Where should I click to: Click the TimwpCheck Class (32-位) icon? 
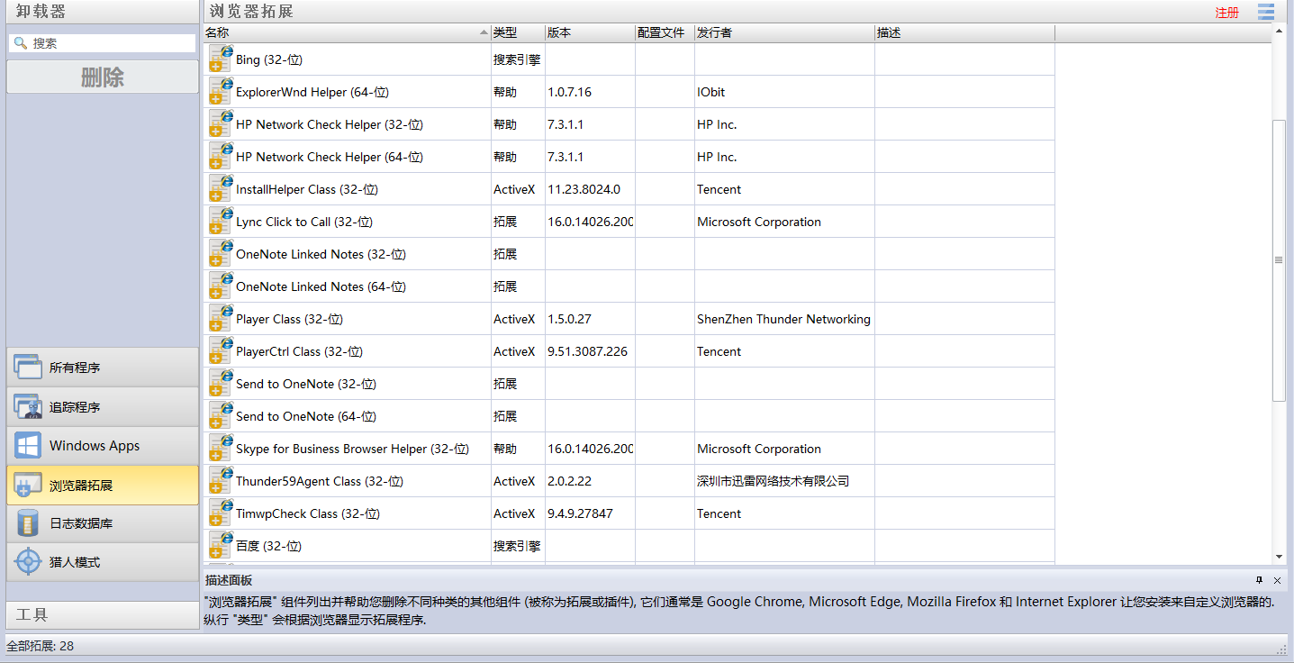221,513
